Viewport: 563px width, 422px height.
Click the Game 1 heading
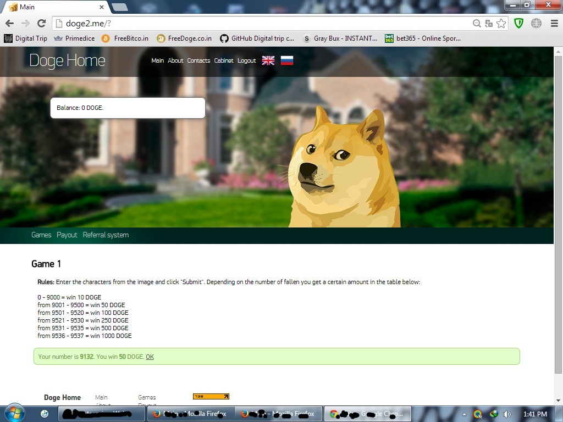[x=46, y=264]
